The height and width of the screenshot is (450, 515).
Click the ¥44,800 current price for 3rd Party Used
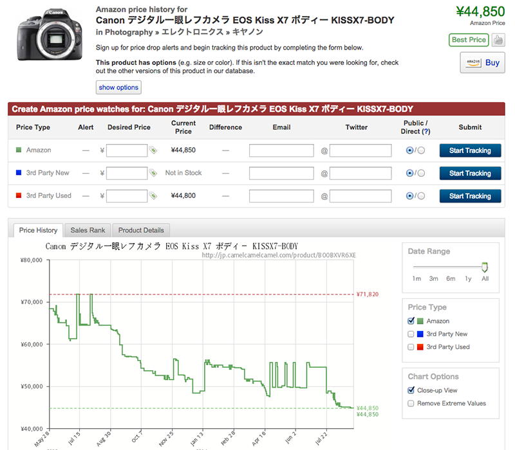pos(183,196)
